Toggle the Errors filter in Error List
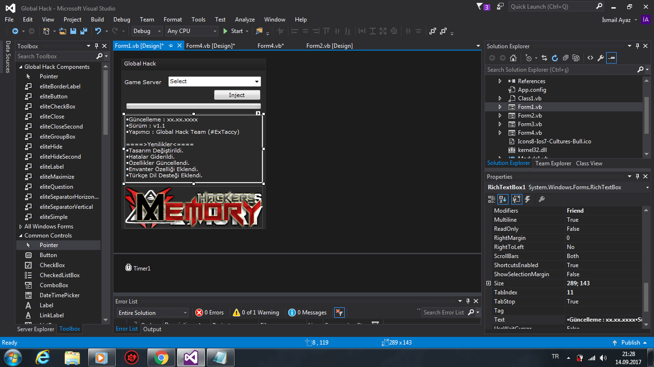The image size is (654, 367). (210, 313)
